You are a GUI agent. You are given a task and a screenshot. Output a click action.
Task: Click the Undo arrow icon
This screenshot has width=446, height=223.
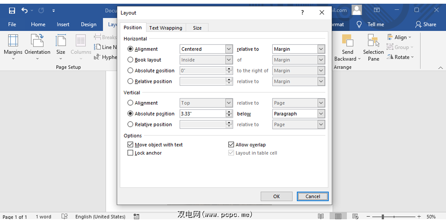tap(25, 10)
